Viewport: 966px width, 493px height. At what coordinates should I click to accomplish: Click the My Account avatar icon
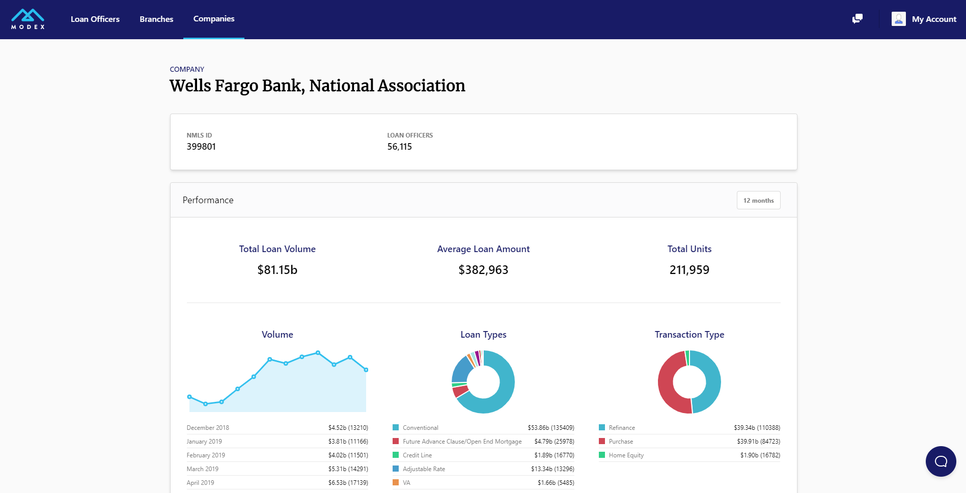(898, 19)
